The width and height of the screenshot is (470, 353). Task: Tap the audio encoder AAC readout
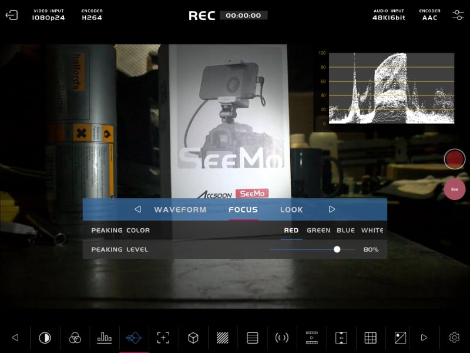[429, 15]
